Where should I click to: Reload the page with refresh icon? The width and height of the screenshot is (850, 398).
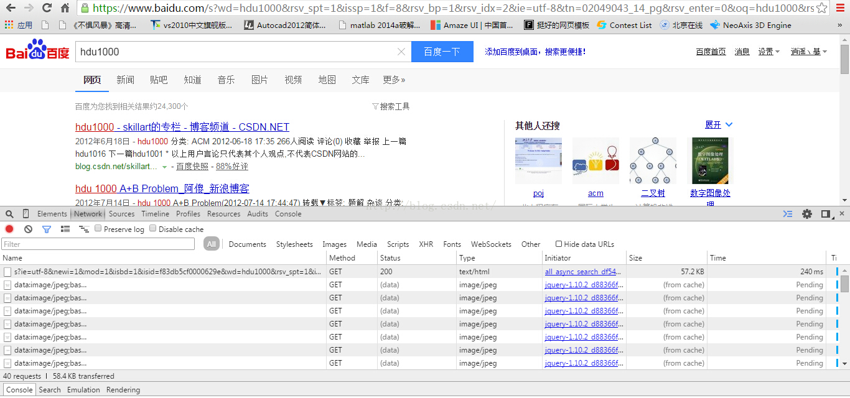[47, 8]
